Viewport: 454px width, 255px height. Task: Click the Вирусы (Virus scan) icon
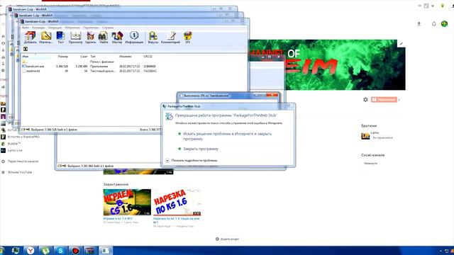tap(153, 38)
